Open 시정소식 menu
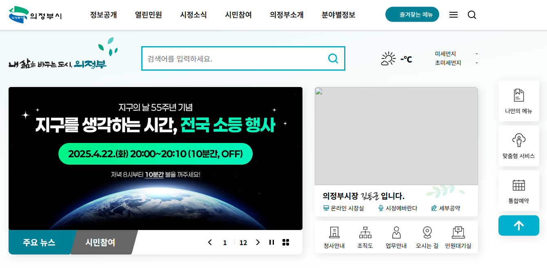The height and width of the screenshot is (268, 547). pyautogui.click(x=193, y=15)
